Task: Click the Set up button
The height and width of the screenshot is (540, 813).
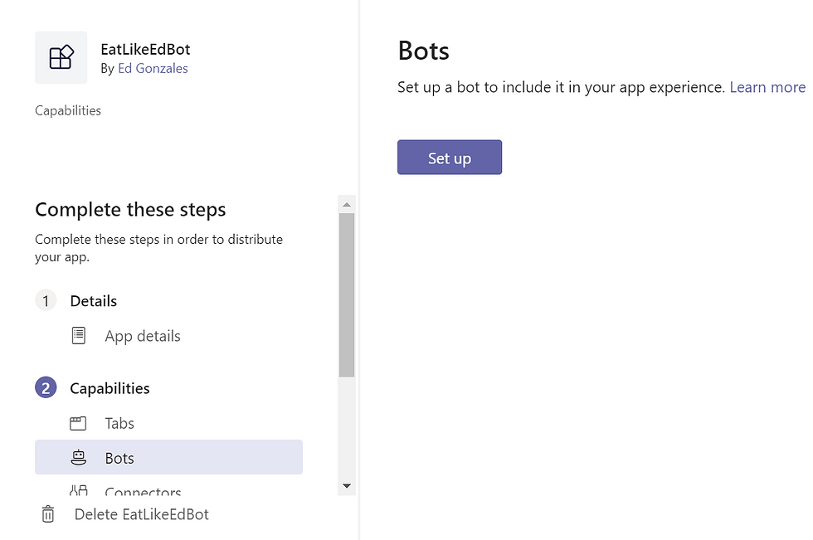Action: 450,157
